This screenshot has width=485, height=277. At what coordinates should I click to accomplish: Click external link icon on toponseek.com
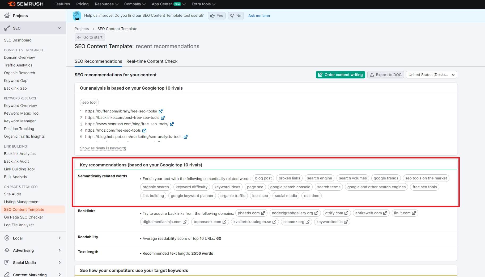coord(224,222)
